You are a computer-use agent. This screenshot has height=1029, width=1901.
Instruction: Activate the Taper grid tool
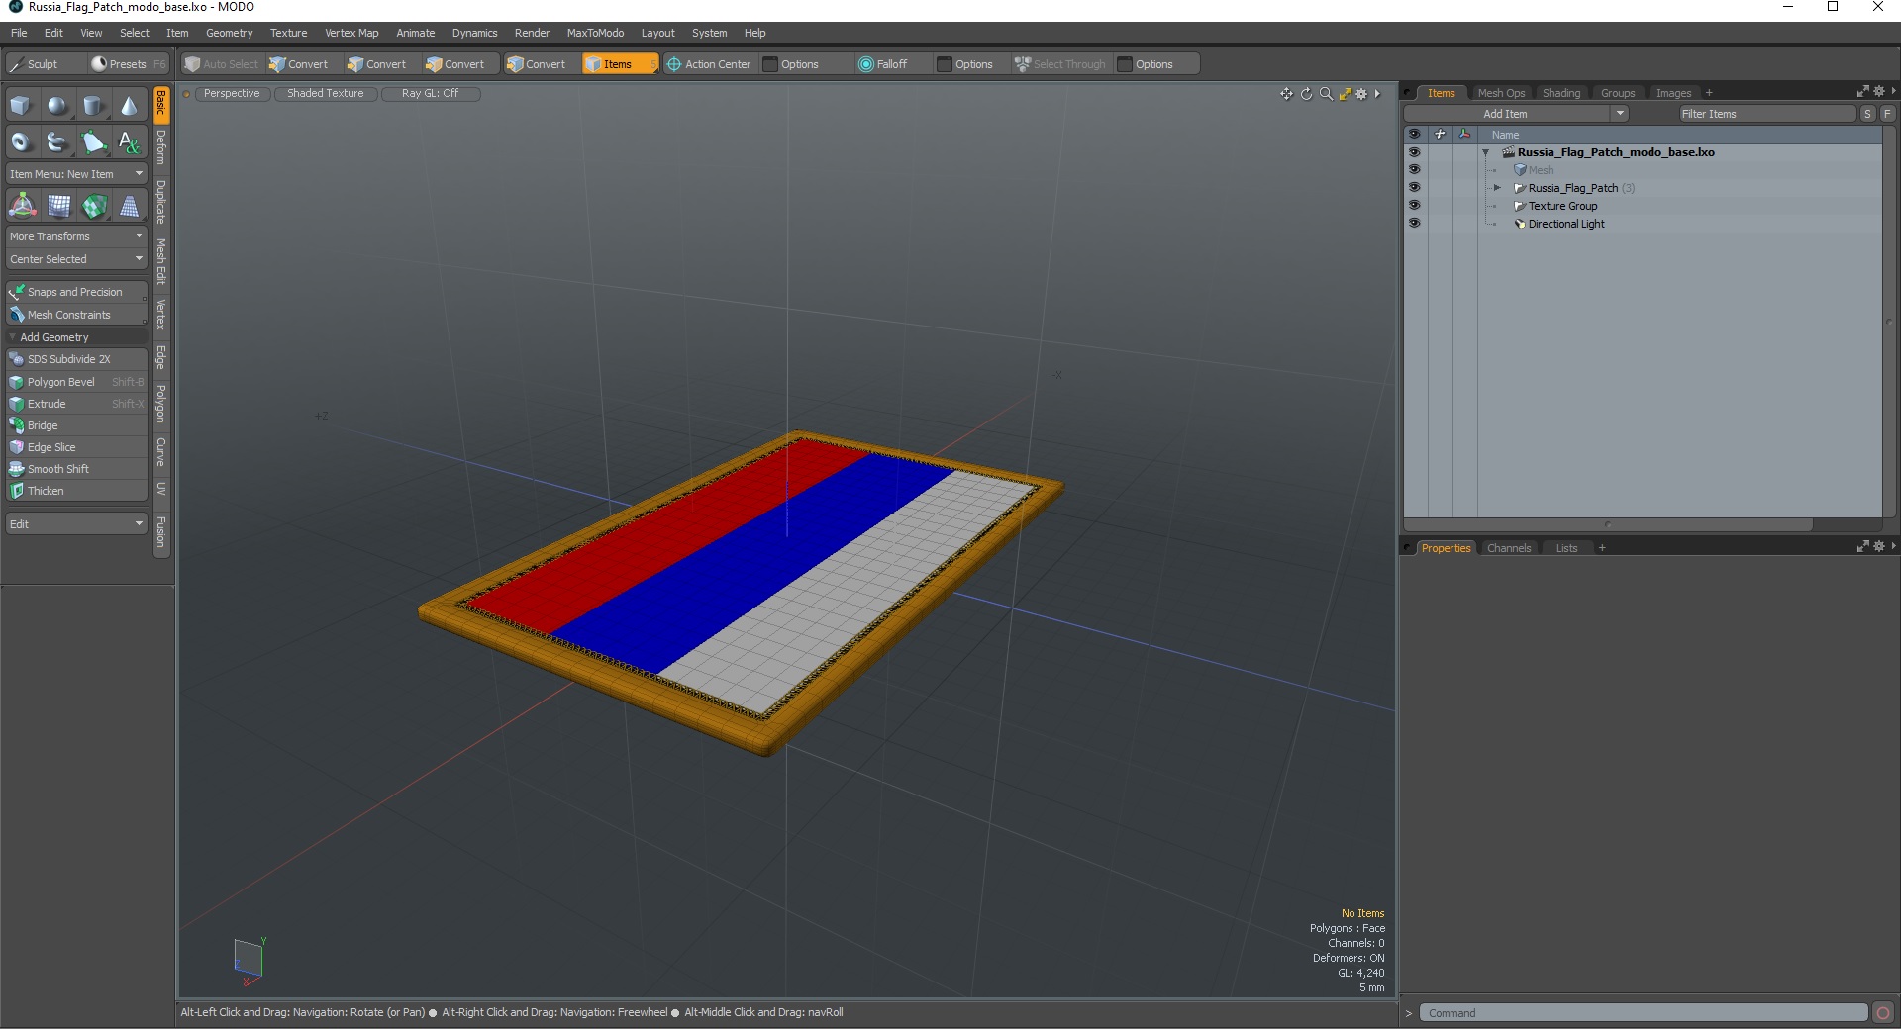[129, 206]
